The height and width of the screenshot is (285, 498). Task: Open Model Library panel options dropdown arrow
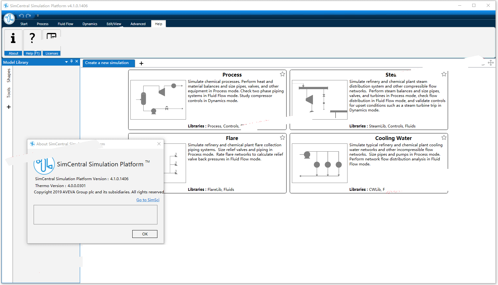click(x=66, y=62)
